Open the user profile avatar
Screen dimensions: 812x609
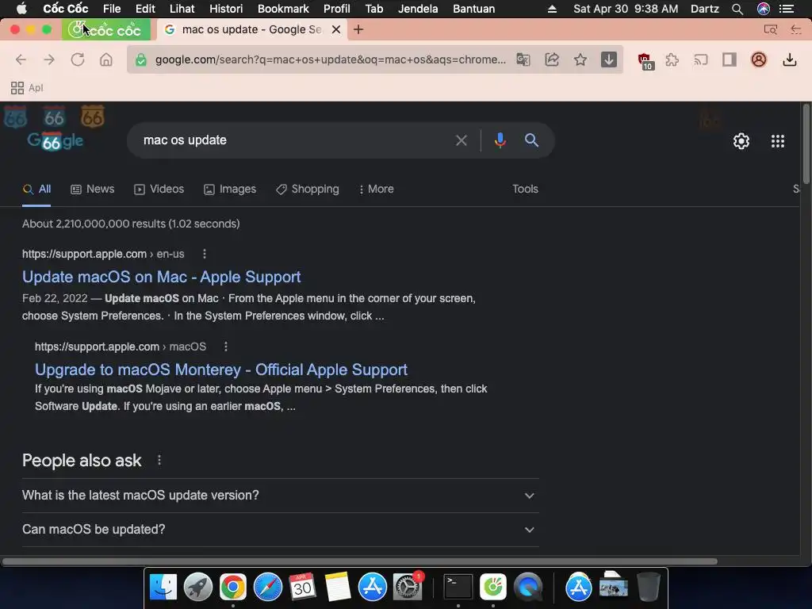click(x=759, y=59)
